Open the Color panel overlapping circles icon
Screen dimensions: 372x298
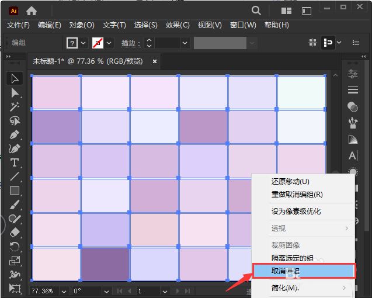tap(353, 106)
